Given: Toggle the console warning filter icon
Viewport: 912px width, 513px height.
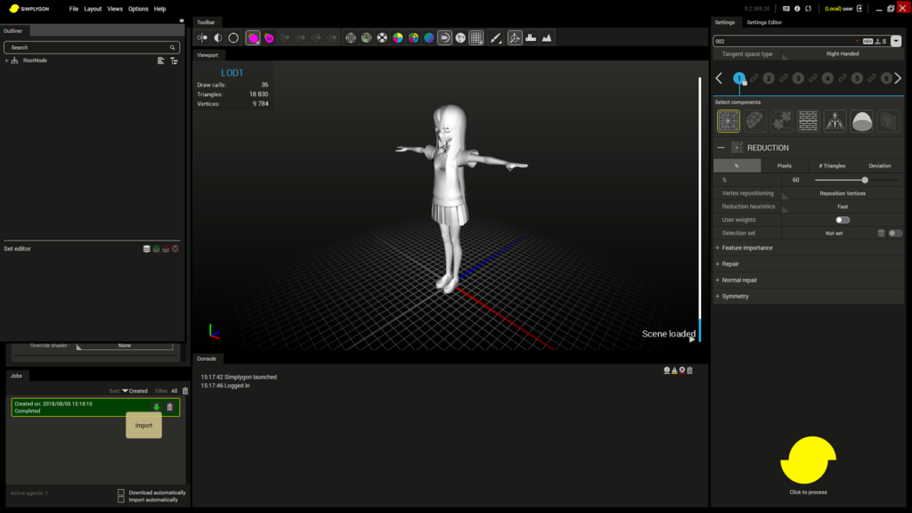Looking at the screenshot, I should coord(675,370).
